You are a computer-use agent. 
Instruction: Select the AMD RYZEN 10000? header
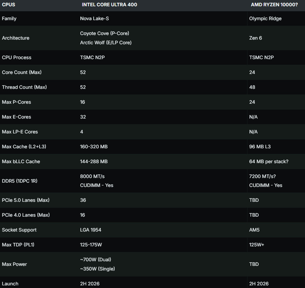[274, 5]
